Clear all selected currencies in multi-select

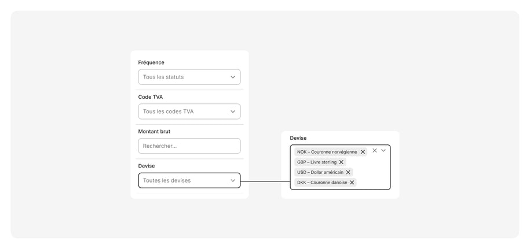[x=375, y=151]
